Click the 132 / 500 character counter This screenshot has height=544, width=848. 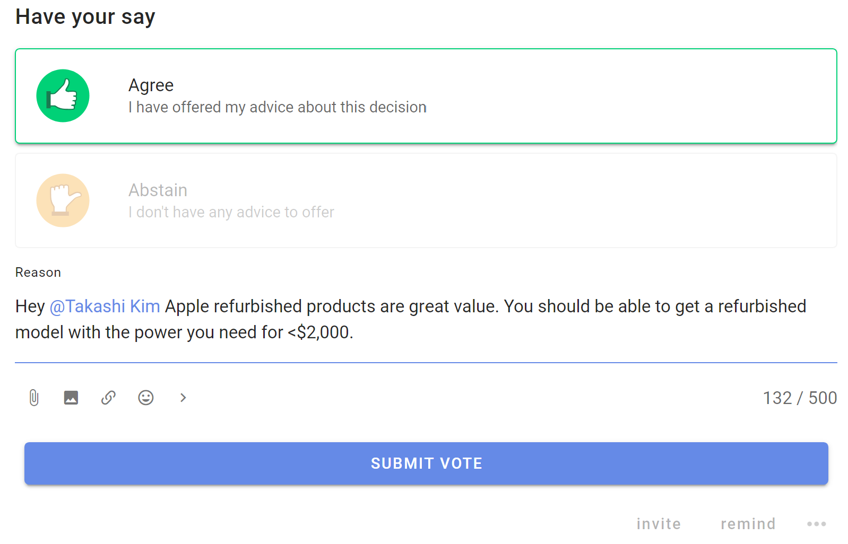point(800,398)
